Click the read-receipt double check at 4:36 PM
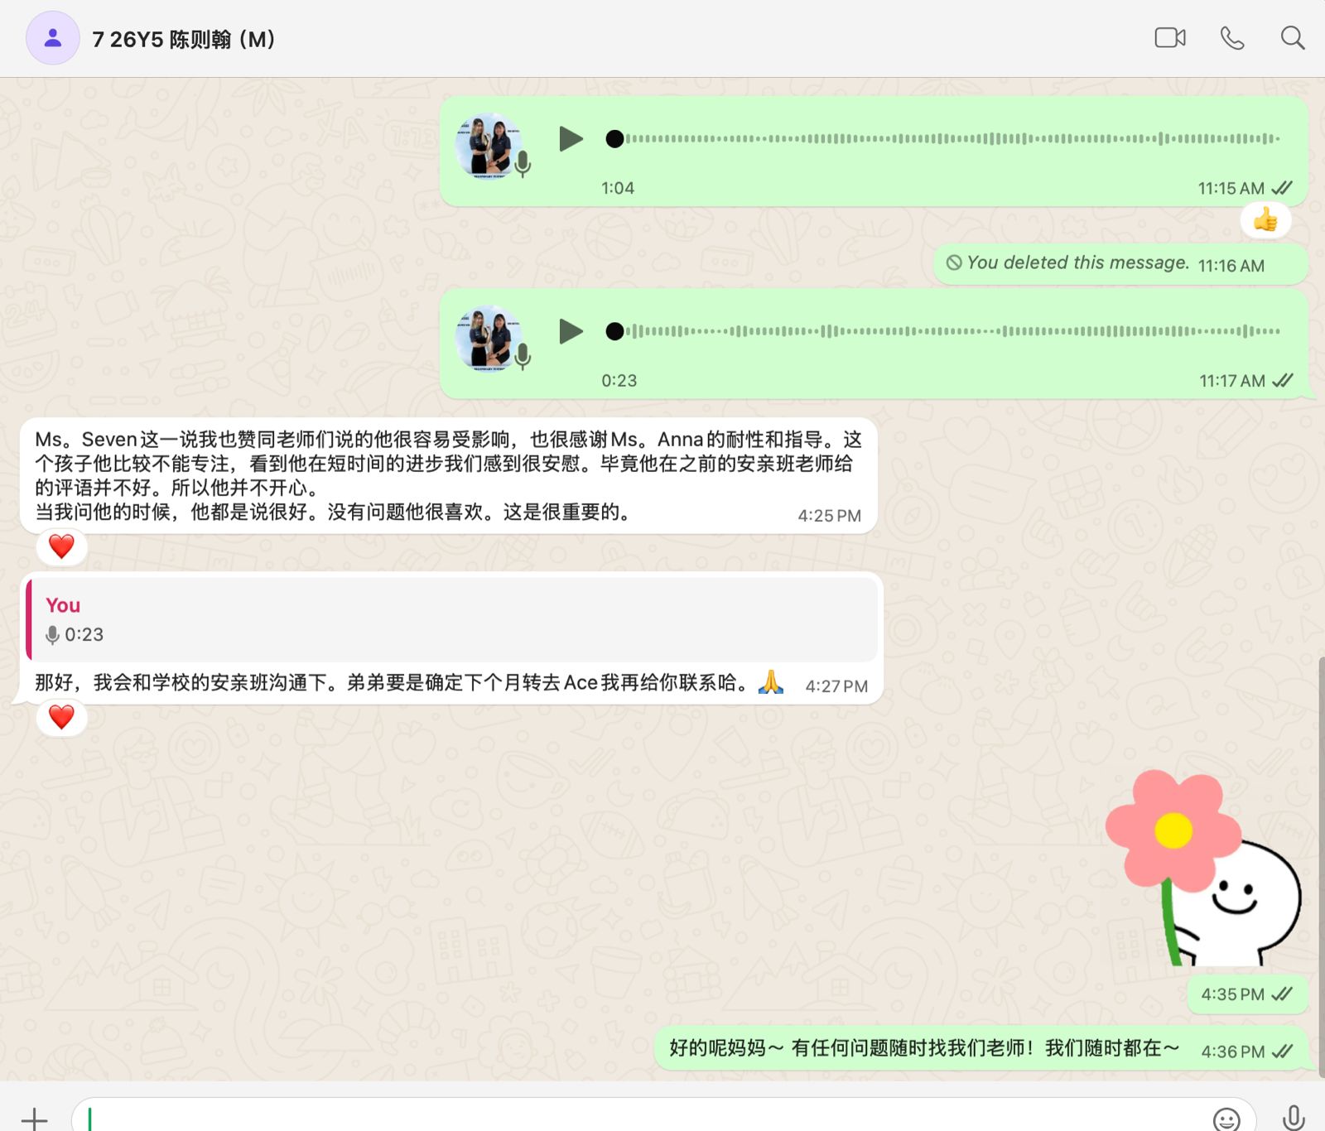The width and height of the screenshot is (1325, 1131). pos(1282,1051)
